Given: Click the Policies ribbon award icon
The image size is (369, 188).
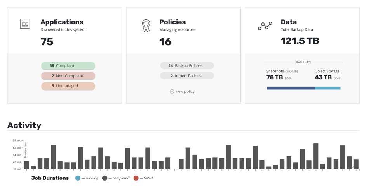Looking at the screenshot, I should 146,26.
